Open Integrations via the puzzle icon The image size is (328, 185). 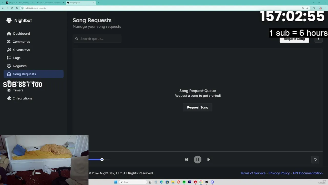pos(9,98)
